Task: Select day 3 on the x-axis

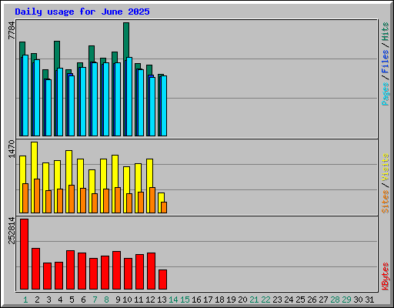Action: pyautogui.click(x=48, y=300)
